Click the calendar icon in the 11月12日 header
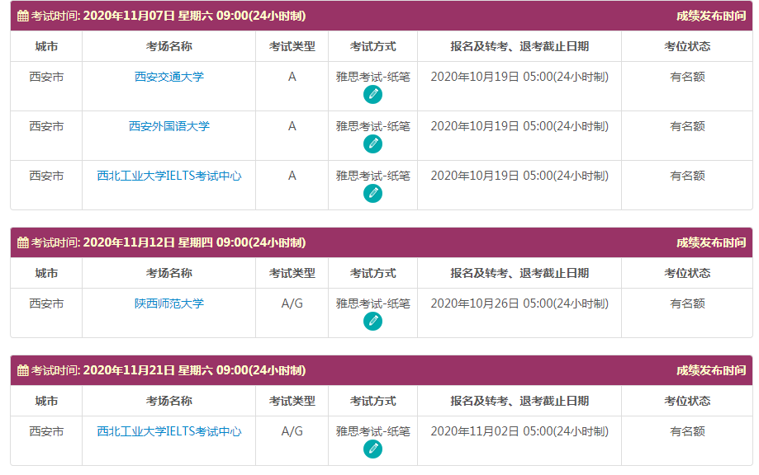 pos(23,242)
